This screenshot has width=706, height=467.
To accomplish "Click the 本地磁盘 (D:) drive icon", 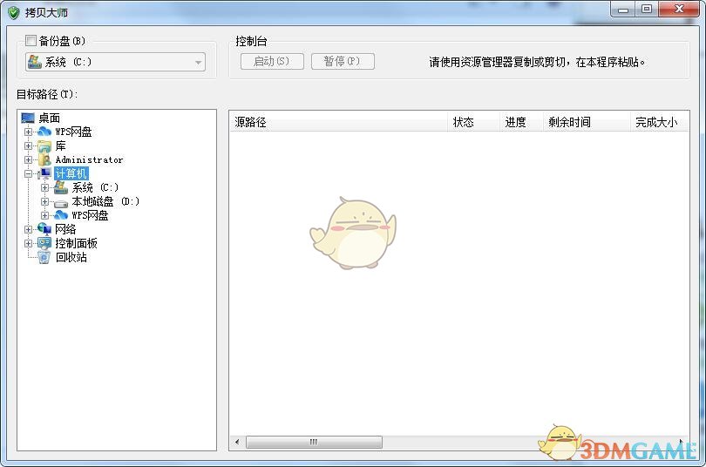I will coord(61,202).
